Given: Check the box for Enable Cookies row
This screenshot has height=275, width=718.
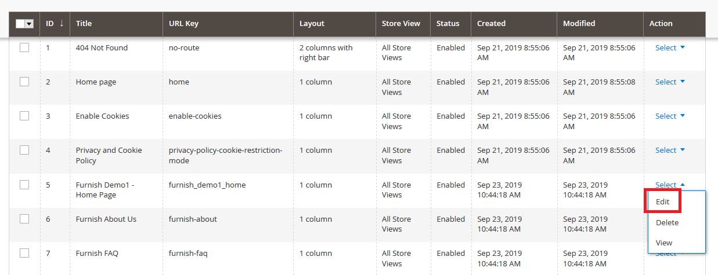Looking at the screenshot, I should click(24, 116).
